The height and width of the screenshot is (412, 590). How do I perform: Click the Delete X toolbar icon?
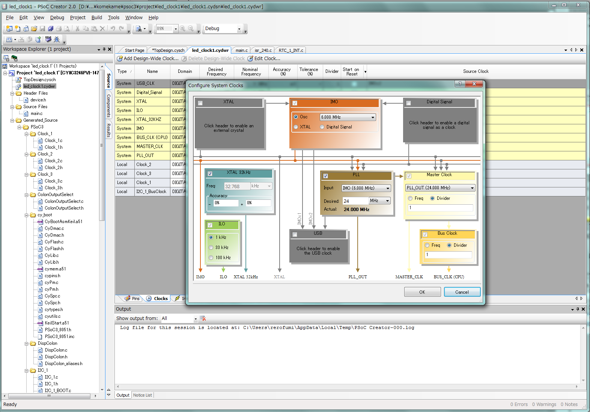click(x=102, y=29)
